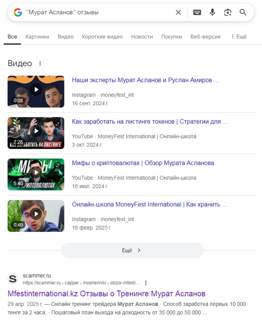Expand the Ещё tabs menu

click(x=239, y=37)
